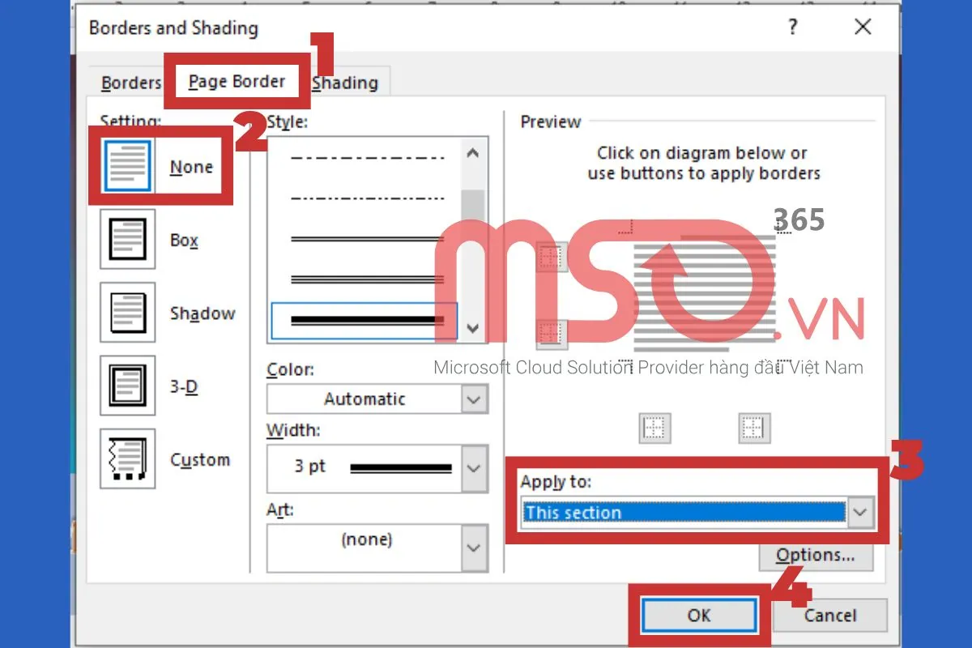Open the Options... button
The width and height of the screenshot is (972, 648).
[x=815, y=556]
